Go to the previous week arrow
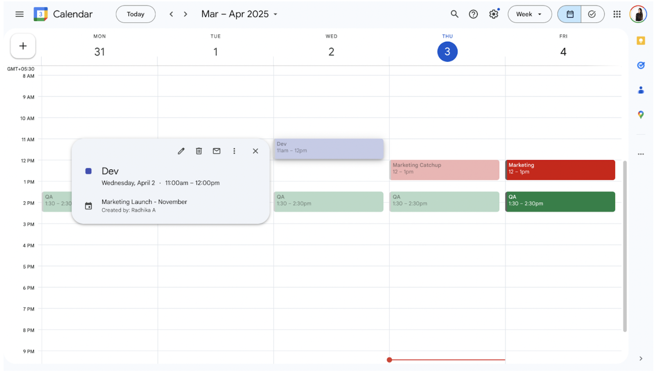This screenshot has width=655, height=373. pyautogui.click(x=171, y=14)
